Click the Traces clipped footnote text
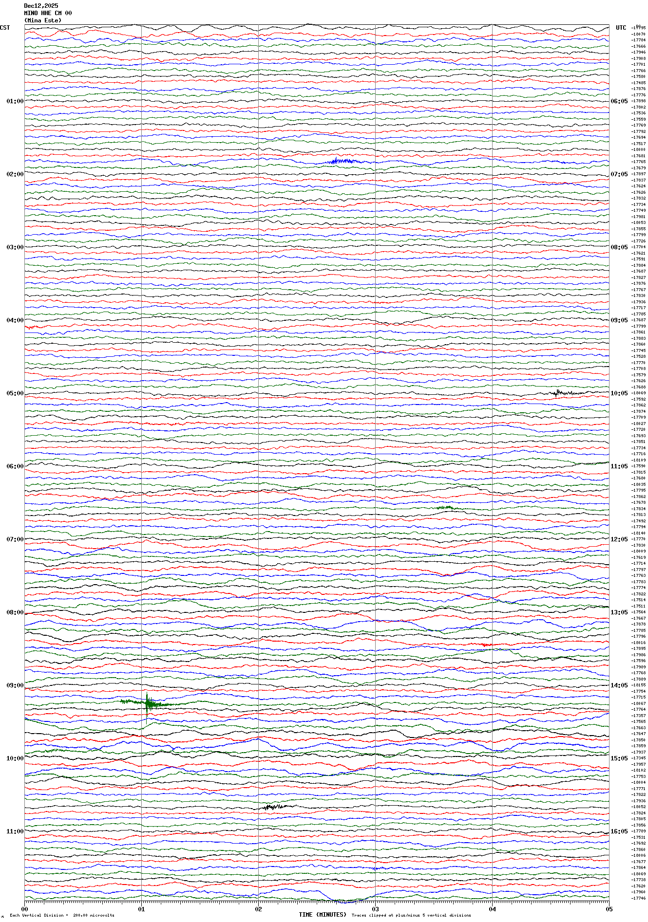Viewport: 648px width, 922px height. pos(411,915)
